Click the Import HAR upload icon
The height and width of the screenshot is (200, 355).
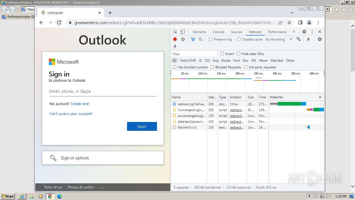tap(308, 39)
